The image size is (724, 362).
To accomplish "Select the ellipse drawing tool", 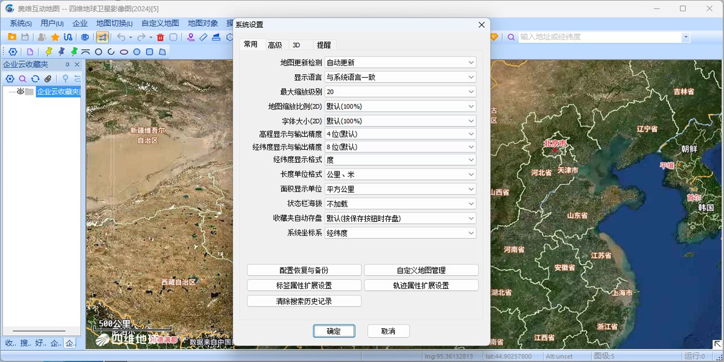I will pos(124,52).
